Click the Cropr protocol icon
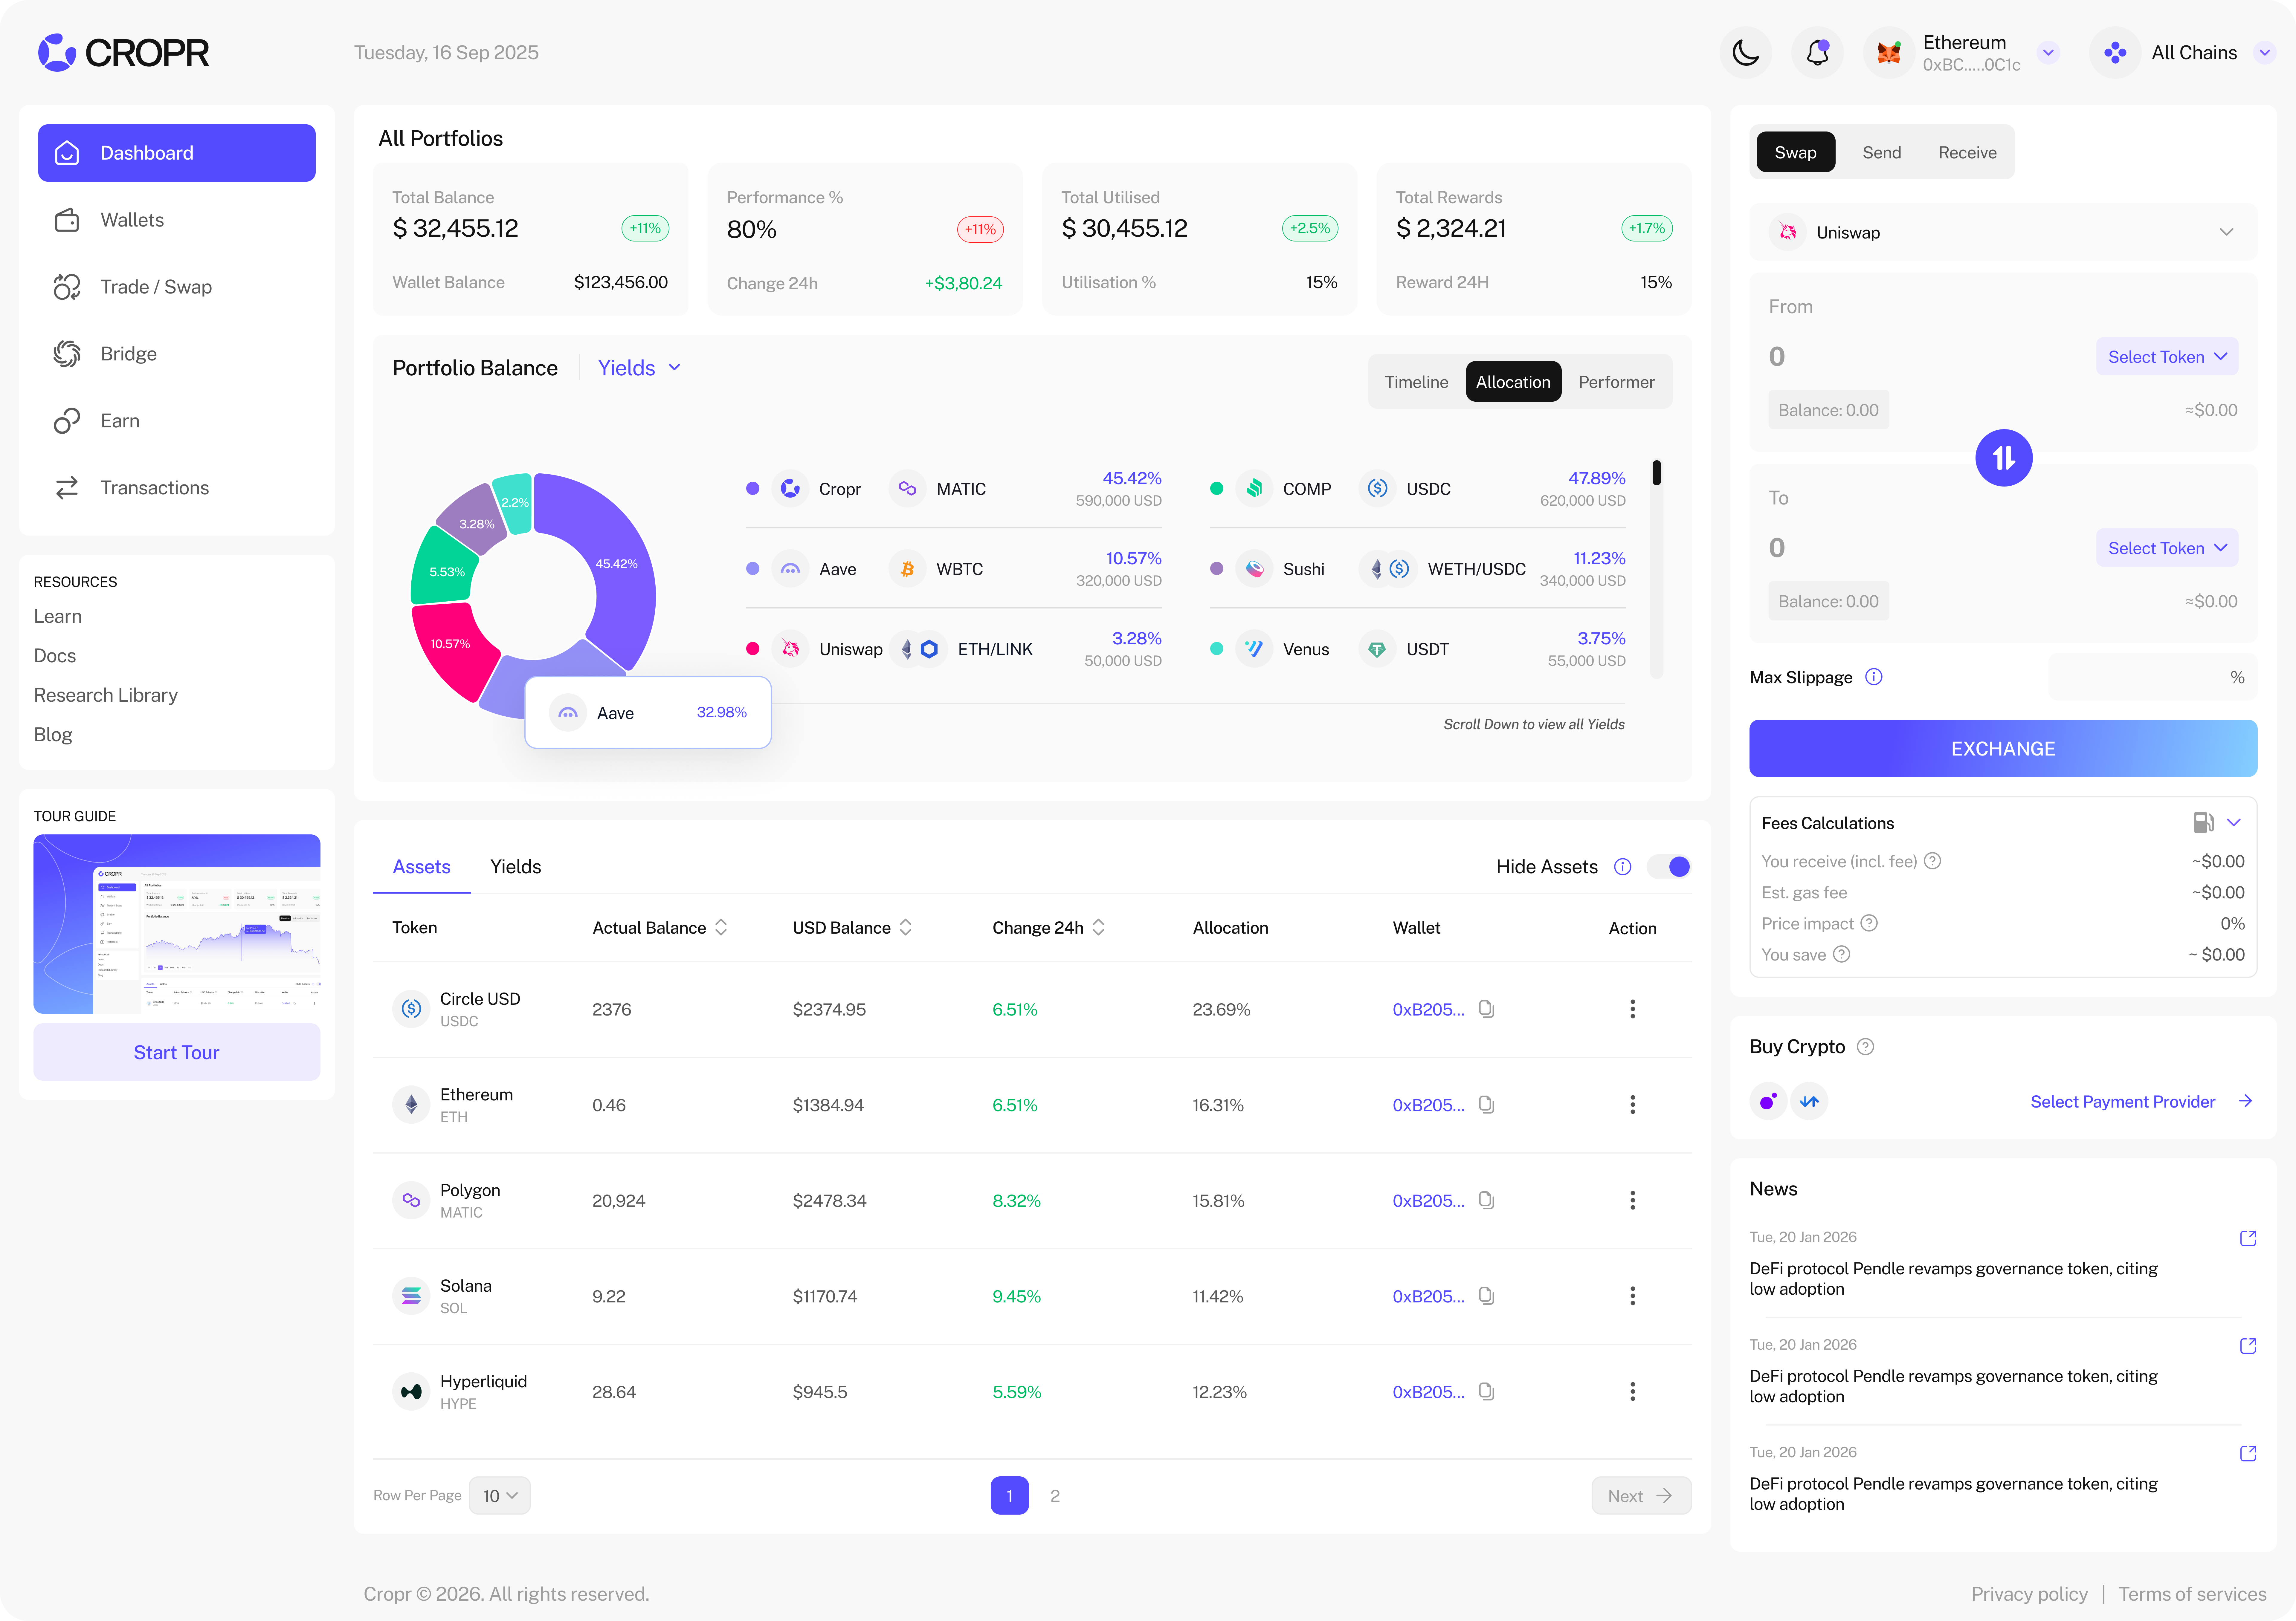The image size is (2296, 1621). pos(790,489)
